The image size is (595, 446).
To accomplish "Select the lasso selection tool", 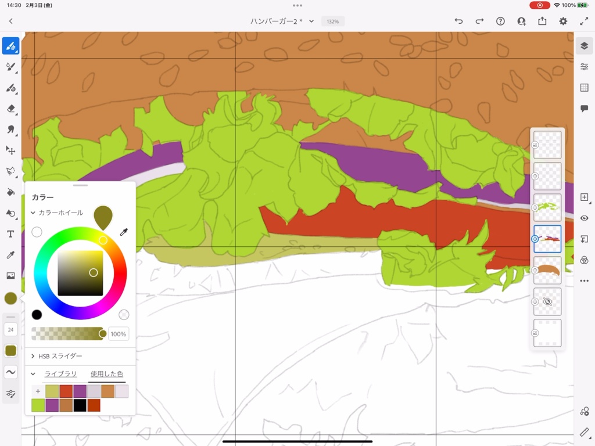I will (10, 171).
